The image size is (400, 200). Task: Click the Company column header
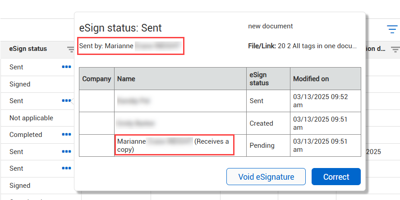tap(97, 79)
